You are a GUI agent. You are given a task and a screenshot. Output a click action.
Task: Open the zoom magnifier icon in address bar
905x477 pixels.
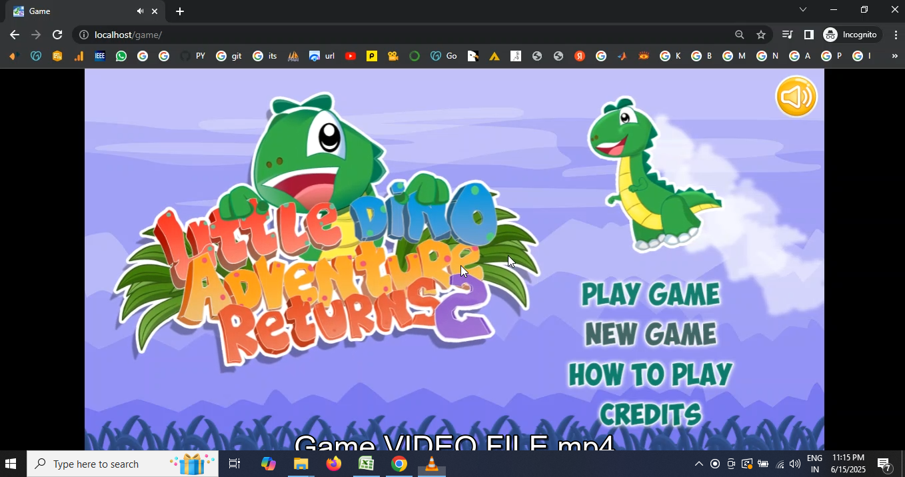739,35
